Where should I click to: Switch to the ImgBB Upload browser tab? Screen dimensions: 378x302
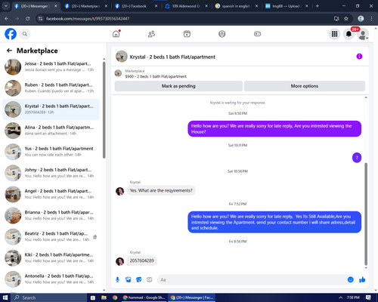pyautogui.click(x=286, y=6)
